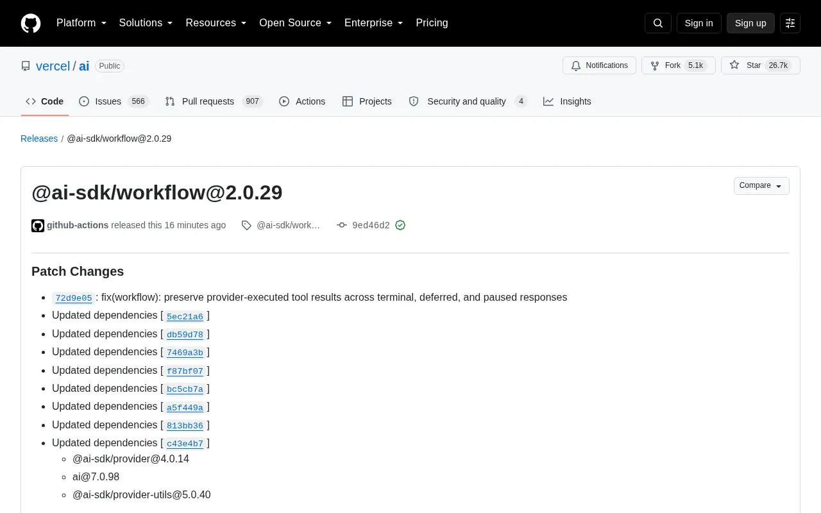Open the Actions tab

click(x=302, y=101)
